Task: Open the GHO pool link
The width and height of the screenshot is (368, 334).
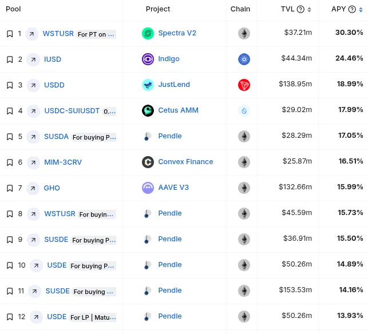Action: point(52,188)
